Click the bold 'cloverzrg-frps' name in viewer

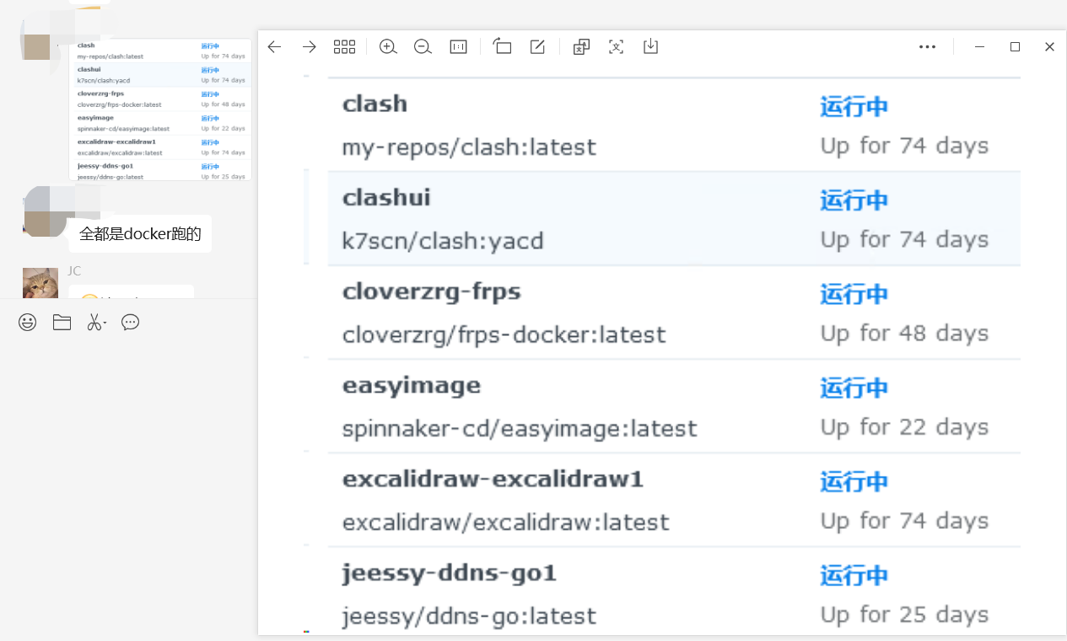(x=432, y=292)
